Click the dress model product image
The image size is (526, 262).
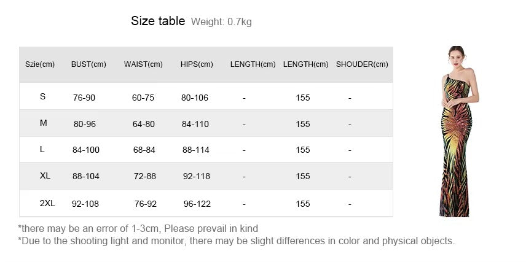pyautogui.click(x=457, y=131)
